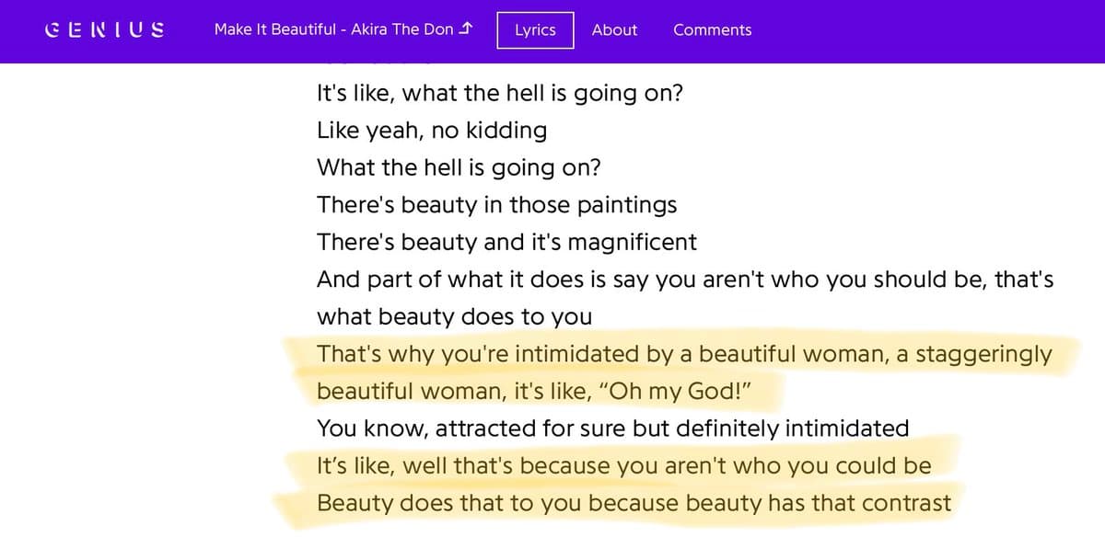Click the Genius logo

104,29
